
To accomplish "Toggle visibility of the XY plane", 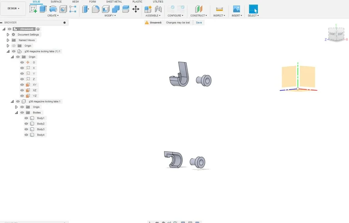I will [22, 85].
